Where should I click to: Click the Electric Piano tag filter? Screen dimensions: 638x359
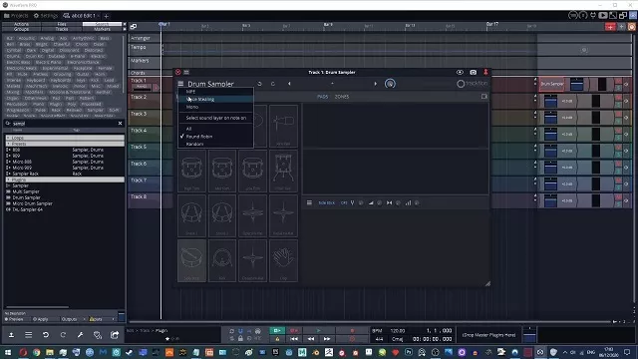49,62
